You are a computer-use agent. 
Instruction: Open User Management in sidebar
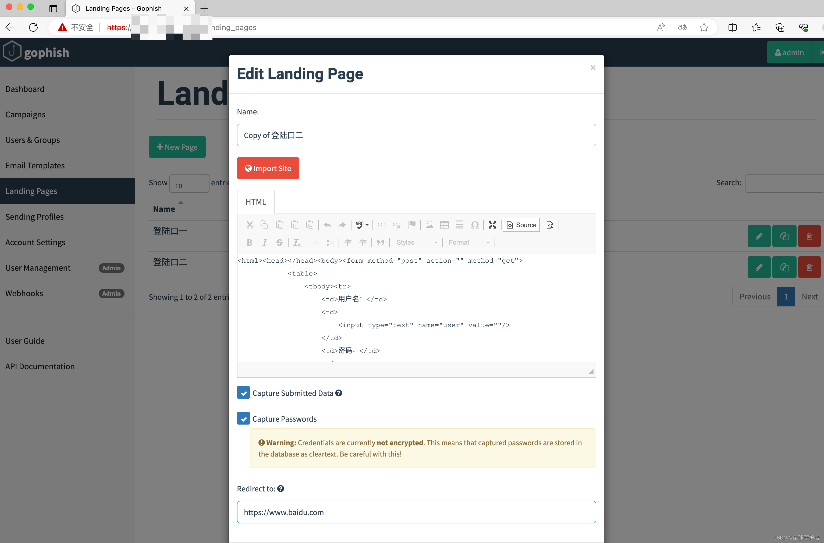[x=38, y=268]
